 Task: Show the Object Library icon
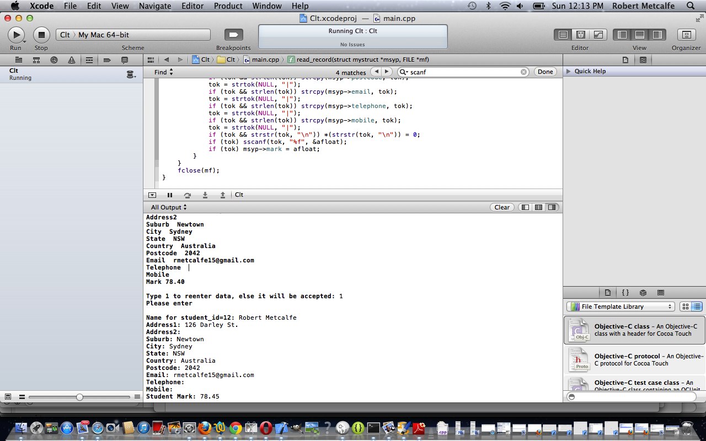(643, 293)
